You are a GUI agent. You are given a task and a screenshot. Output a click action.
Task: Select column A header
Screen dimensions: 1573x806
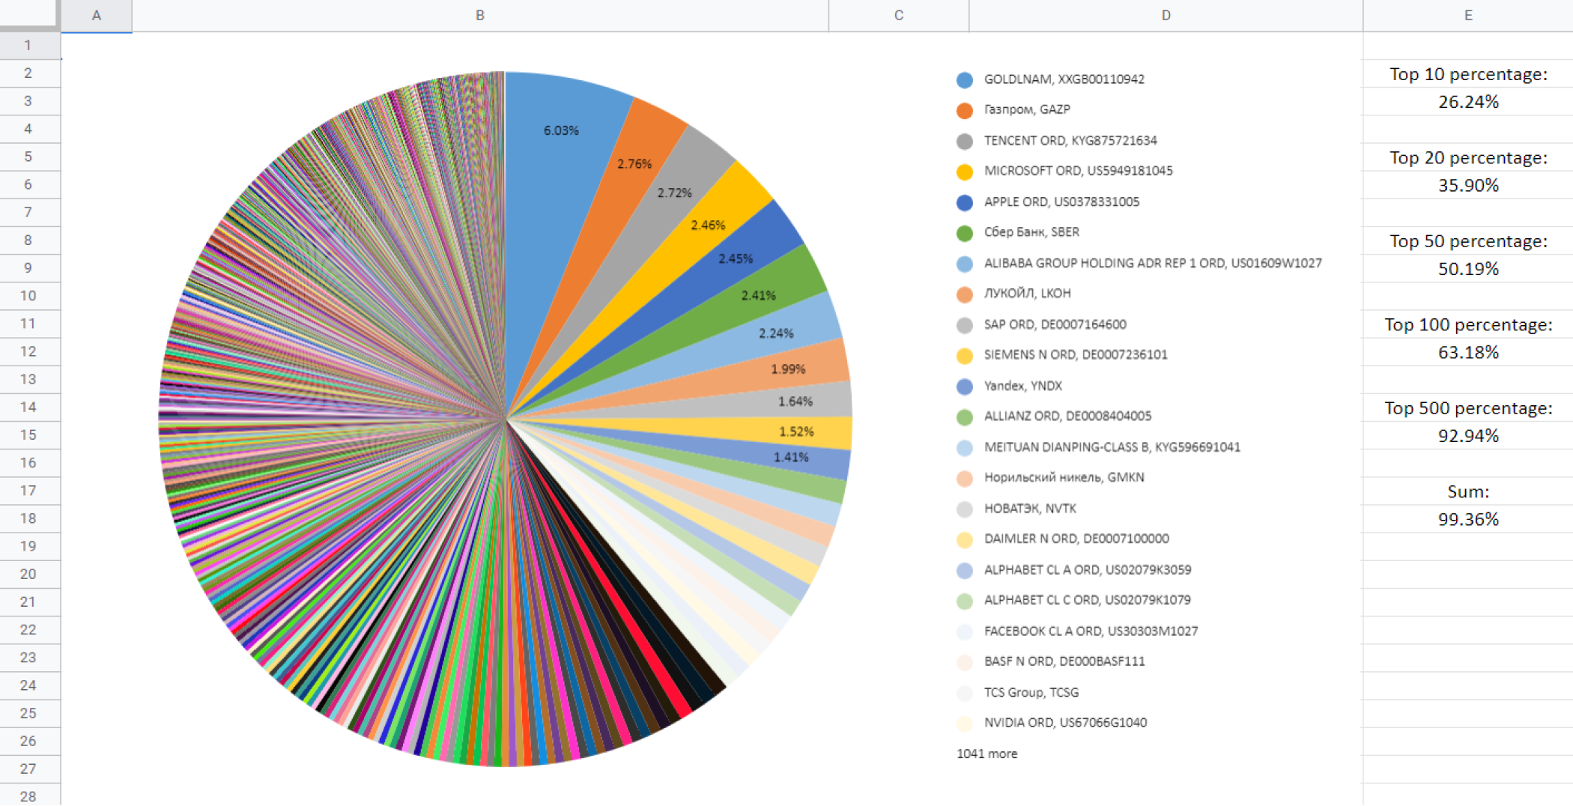[97, 15]
